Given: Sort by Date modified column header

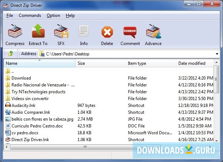Looking at the screenshot, I should pyautogui.click(x=195, y=63).
